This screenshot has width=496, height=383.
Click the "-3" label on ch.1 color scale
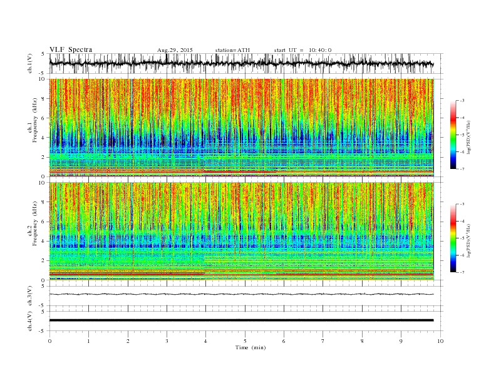click(x=462, y=101)
